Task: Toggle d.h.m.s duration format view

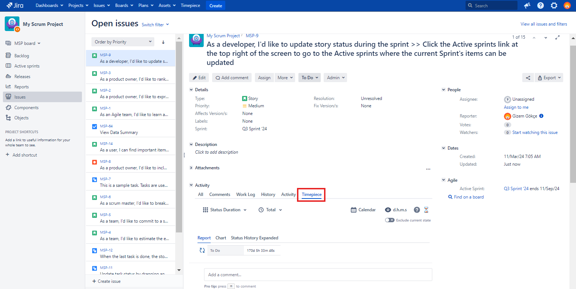Action: tap(396, 210)
